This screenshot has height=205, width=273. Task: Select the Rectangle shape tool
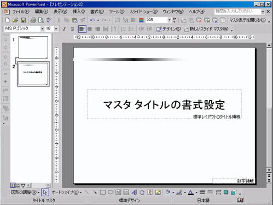coord(103,192)
